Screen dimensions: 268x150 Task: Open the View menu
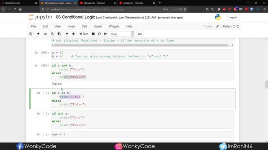pos(58,26)
